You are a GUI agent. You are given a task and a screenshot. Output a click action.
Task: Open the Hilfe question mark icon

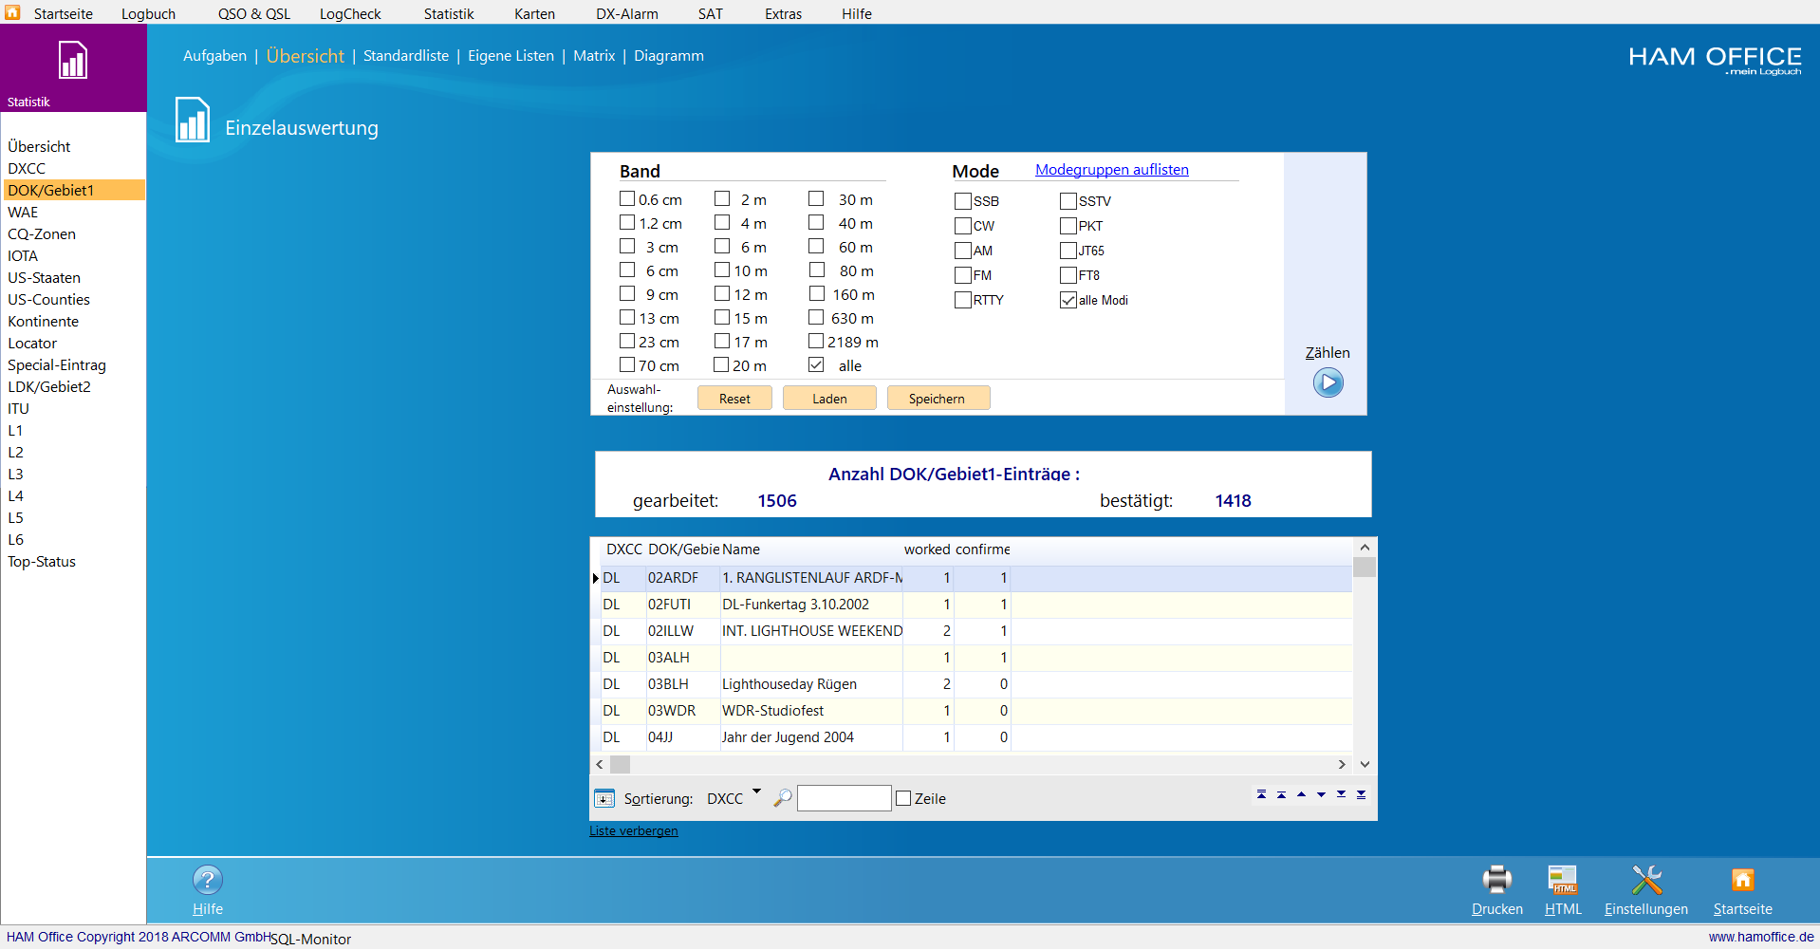tap(208, 880)
